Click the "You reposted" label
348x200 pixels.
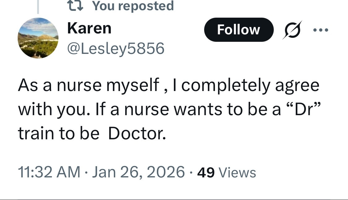133,6
